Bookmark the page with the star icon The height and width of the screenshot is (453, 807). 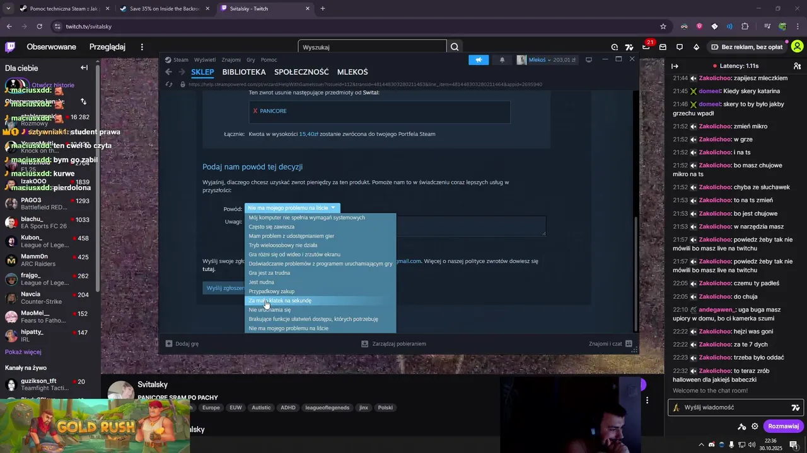tap(663, 26)
